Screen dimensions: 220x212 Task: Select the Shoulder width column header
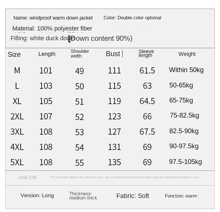click(x=80, y=54)
